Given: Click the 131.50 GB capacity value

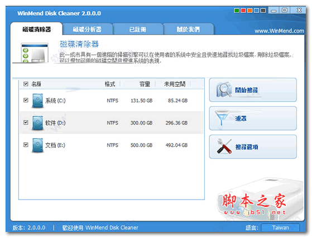Looking at the screenshot, I should point(141,101).
